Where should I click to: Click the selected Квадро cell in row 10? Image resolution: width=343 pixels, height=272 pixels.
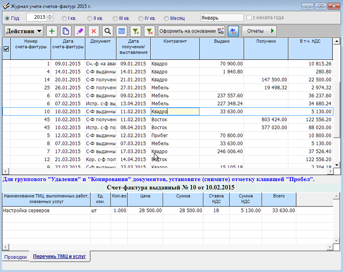click(175, 112)
